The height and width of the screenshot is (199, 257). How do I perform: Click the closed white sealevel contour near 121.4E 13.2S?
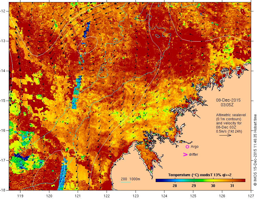click(88, 45)
